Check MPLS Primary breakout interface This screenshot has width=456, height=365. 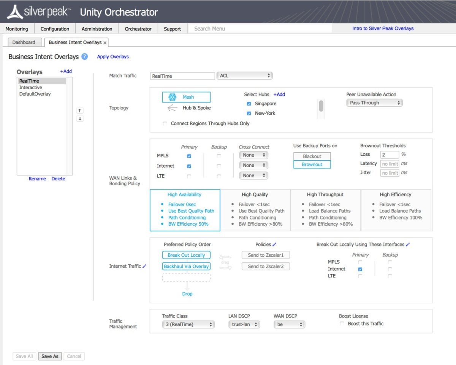pos(360,262)
